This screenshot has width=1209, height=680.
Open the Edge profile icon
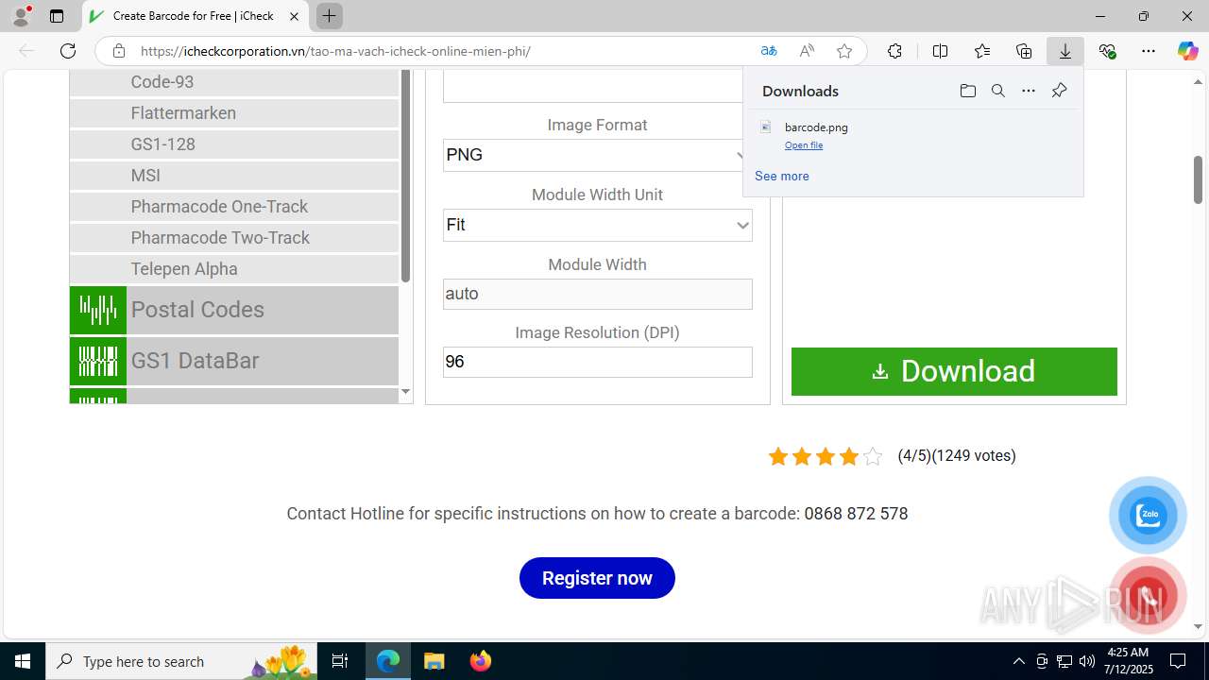point(21,16)
